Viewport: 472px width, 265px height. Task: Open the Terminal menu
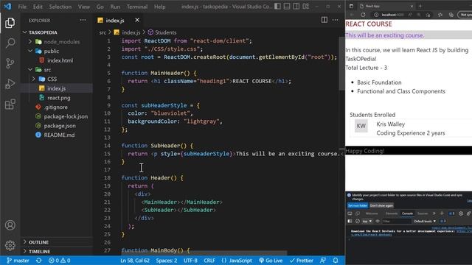[137, 7]
